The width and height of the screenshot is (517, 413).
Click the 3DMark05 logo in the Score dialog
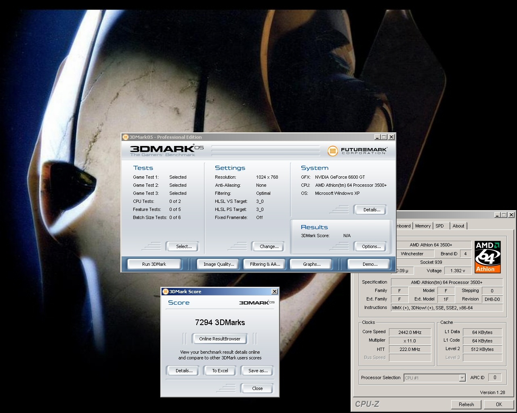(257, 302)
